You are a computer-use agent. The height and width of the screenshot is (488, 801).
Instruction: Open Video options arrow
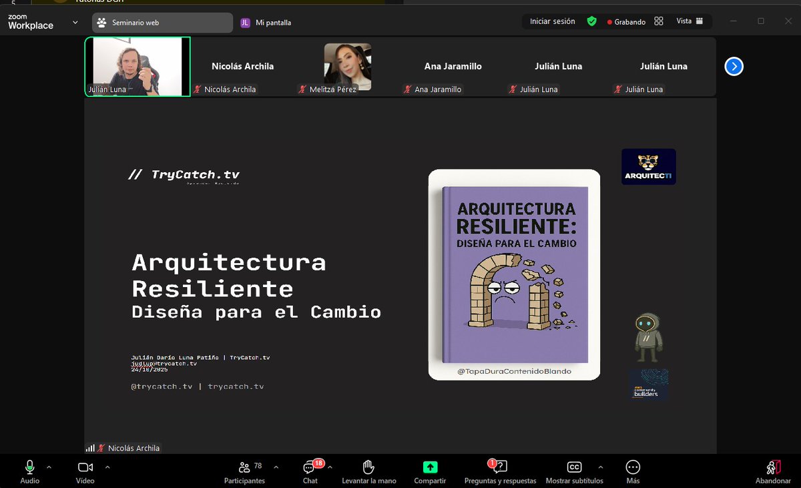coord(107,467)
